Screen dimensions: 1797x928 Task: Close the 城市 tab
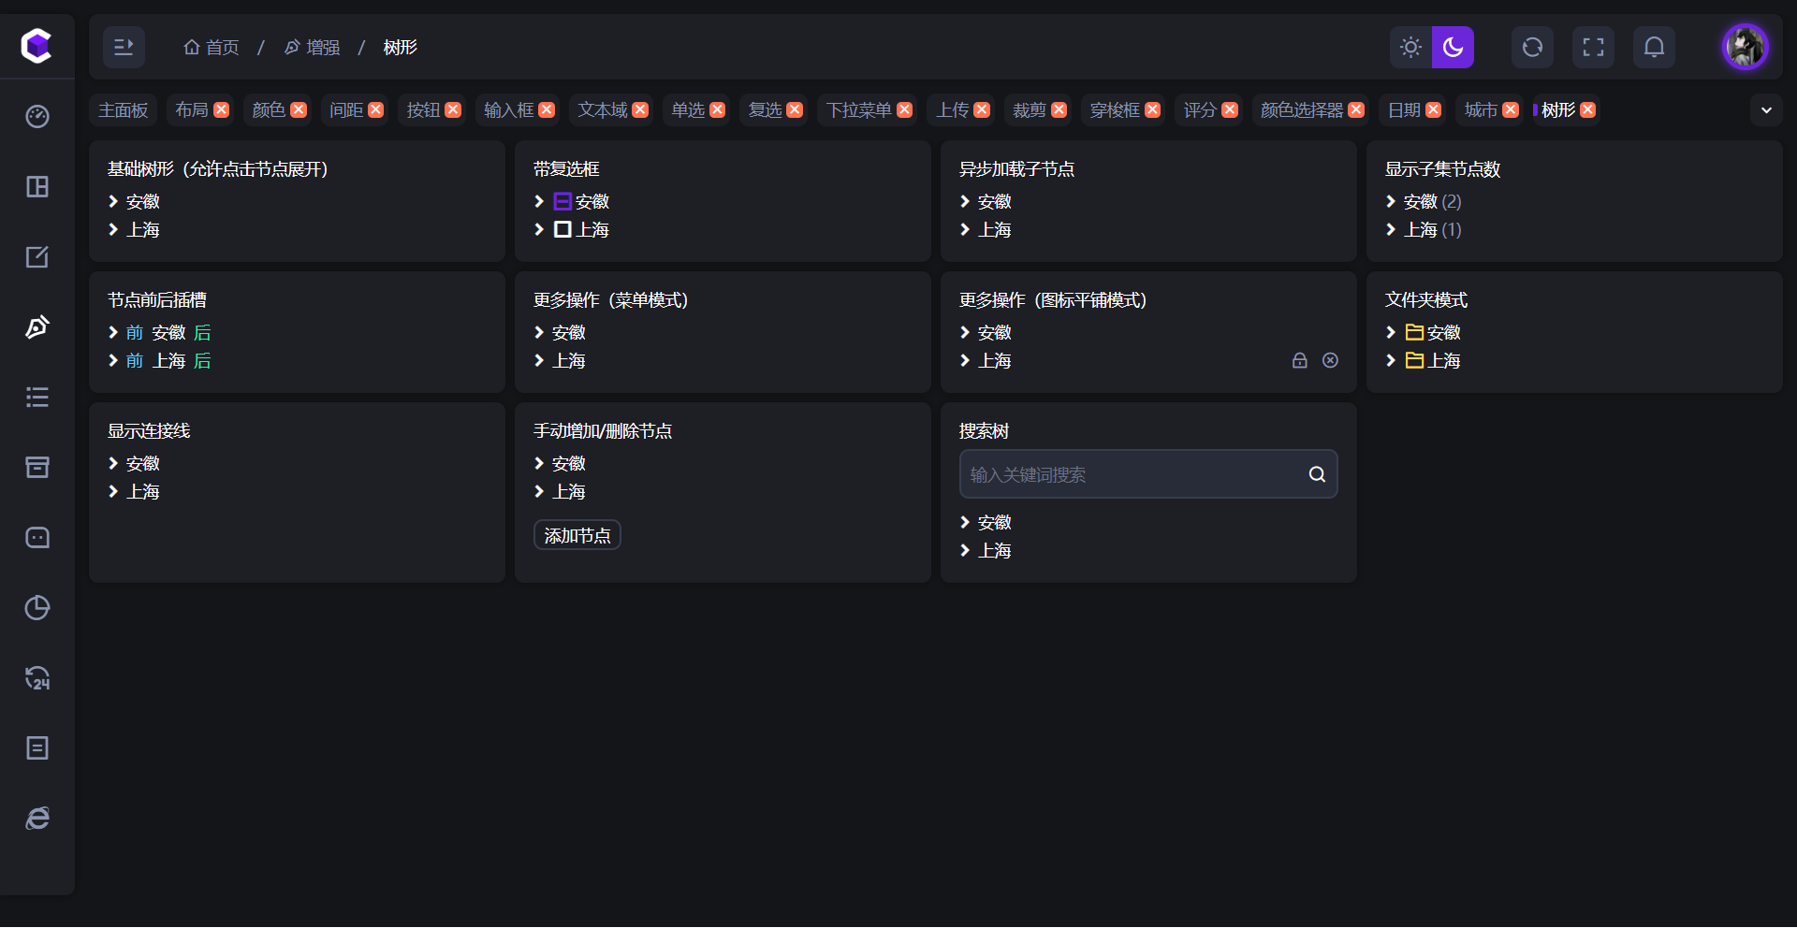[1511, 110]
